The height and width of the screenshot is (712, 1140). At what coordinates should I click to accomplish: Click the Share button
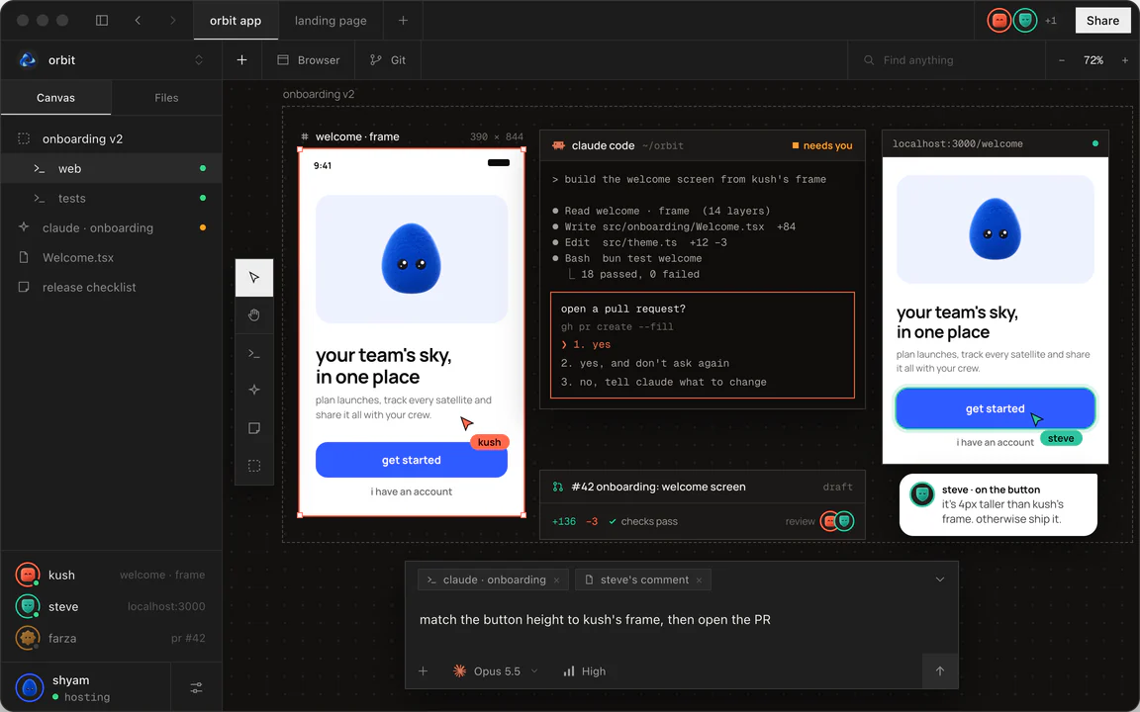[x=1102, y=21]
